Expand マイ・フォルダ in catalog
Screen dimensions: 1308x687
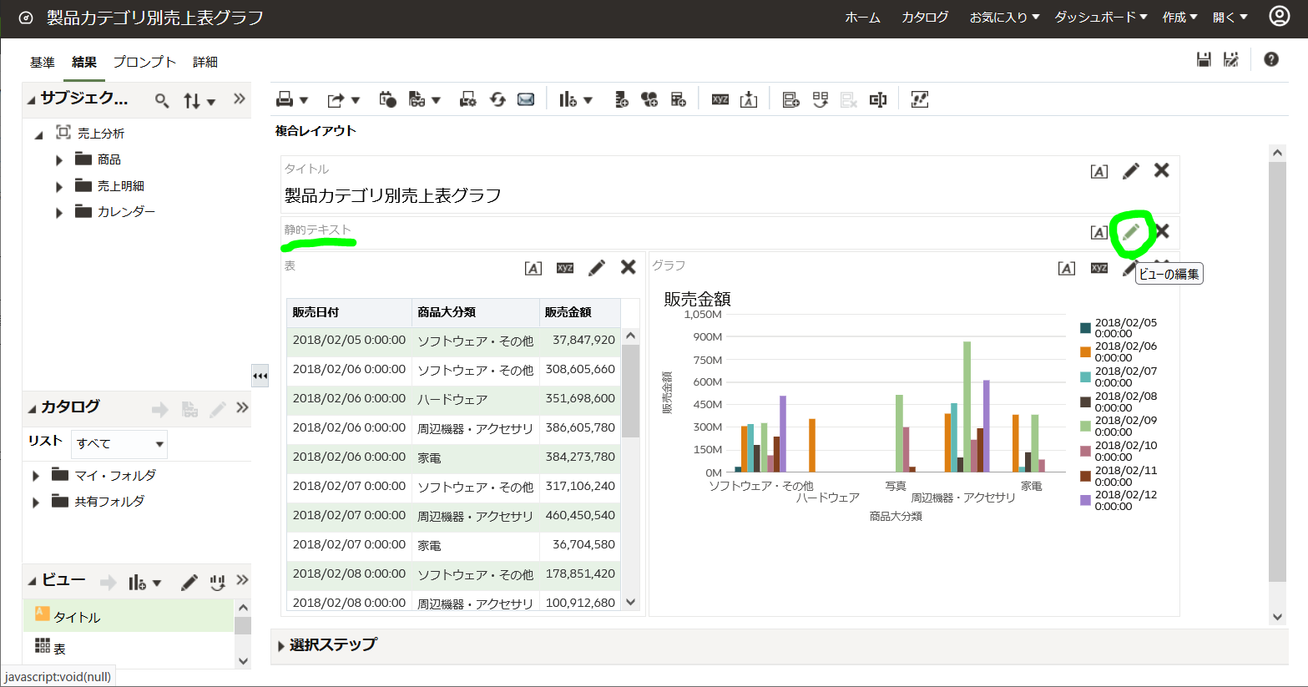tap(36, 476)
